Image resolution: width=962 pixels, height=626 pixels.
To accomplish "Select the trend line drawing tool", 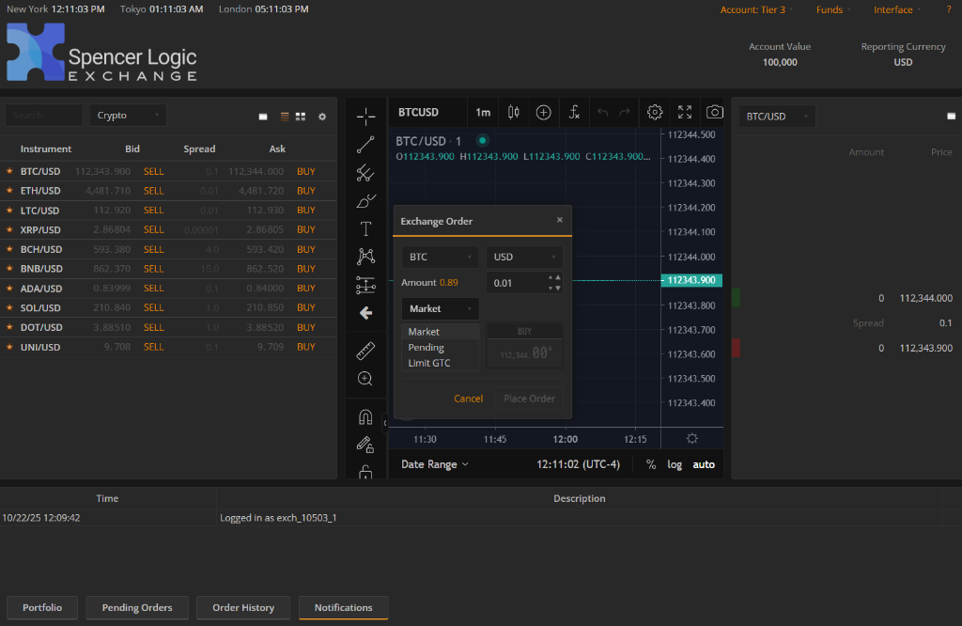I will [365, 144].
